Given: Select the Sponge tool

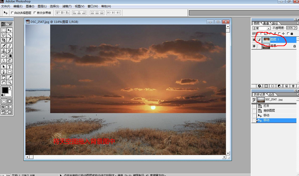Looking at the screenshot, I should pos(10,61).
